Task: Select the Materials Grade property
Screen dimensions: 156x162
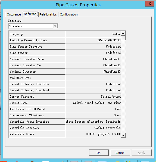Action: 37,134
